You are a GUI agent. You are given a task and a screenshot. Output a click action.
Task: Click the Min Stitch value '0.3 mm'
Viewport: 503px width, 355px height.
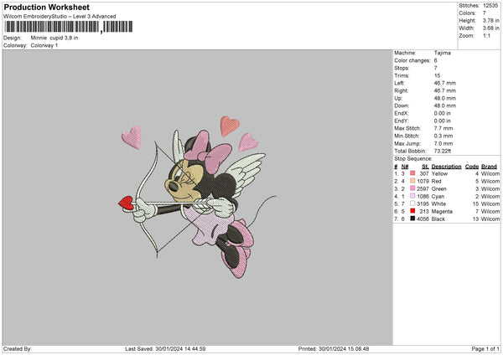443,136
